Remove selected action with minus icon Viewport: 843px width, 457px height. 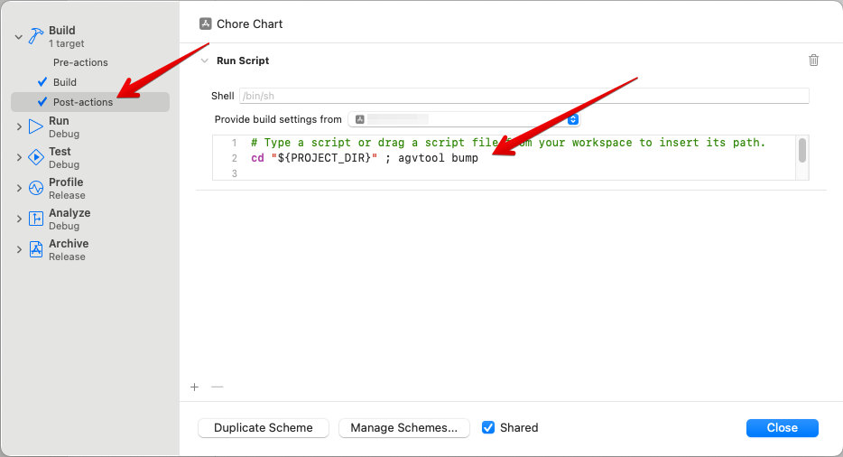coord(218,387)
